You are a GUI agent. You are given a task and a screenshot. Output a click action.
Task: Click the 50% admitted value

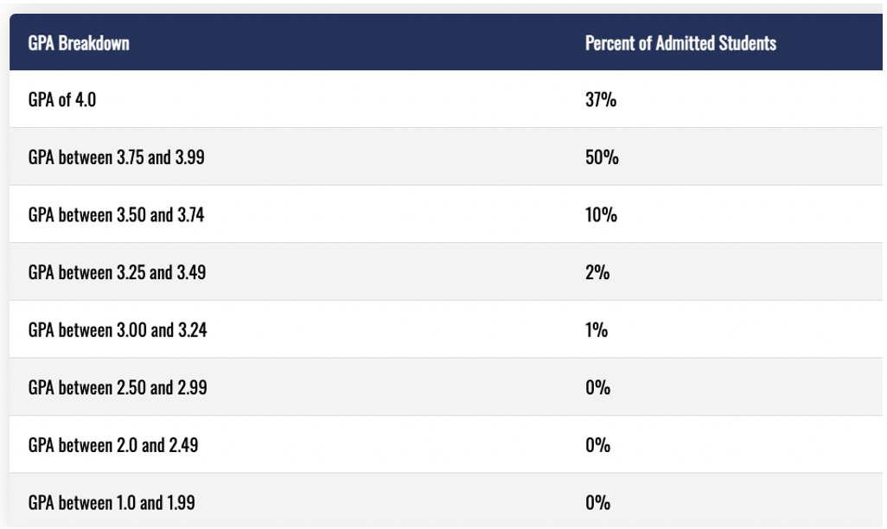(602, 158)
